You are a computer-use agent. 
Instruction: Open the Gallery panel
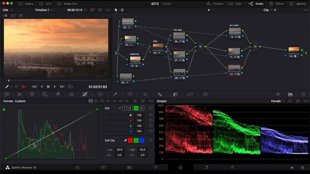26,4
